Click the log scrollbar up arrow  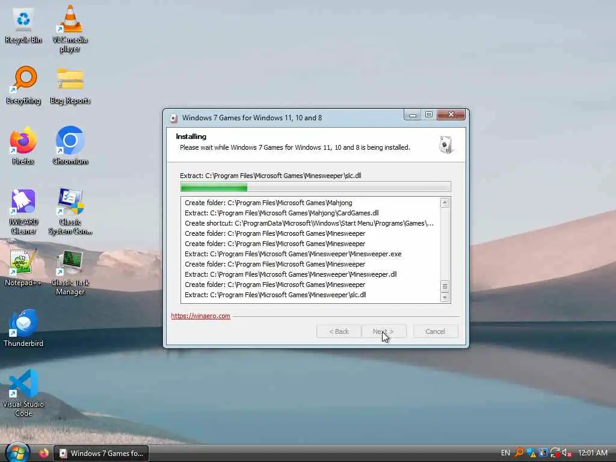coord(445,203)
